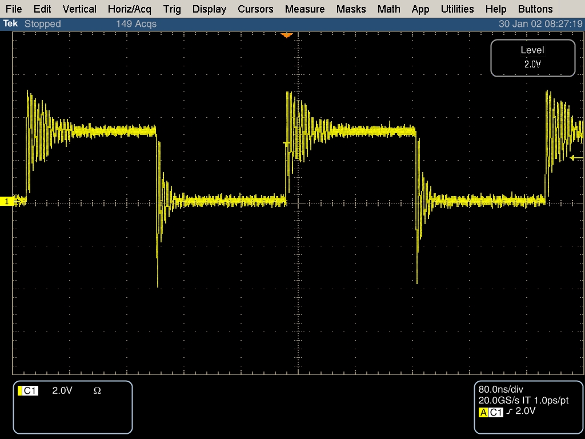This screenshot has width=585, height=439.
Task: Open the Vertical menu
Action: pyautogui.click(x=79, y=9)
